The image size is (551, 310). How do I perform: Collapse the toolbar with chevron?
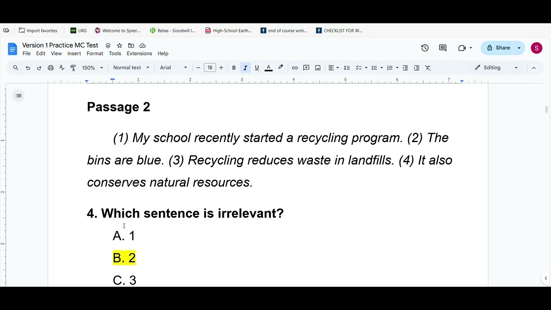tap(534, 68)
